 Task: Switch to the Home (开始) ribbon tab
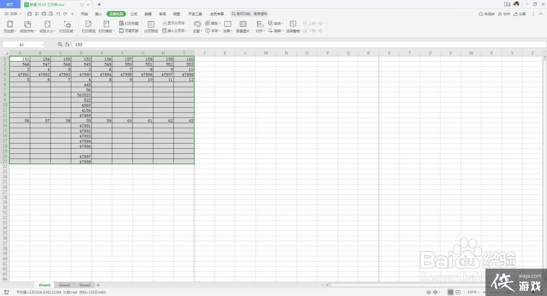pos(84,14)
